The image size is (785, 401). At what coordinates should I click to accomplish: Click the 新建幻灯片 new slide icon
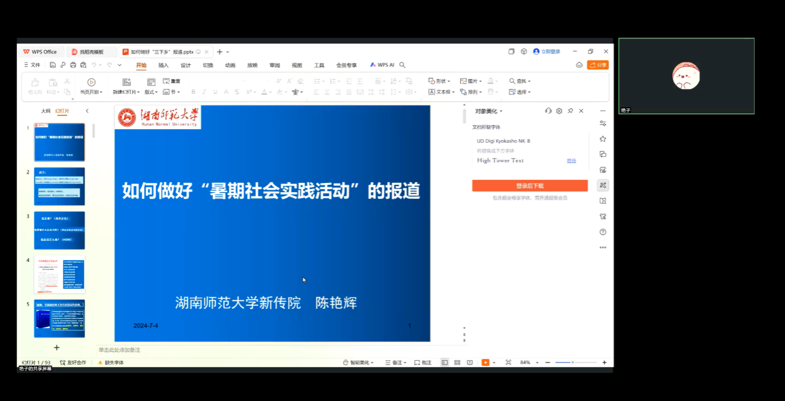[126, 82]
